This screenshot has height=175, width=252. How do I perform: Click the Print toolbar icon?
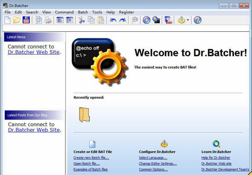click(48, 20)
